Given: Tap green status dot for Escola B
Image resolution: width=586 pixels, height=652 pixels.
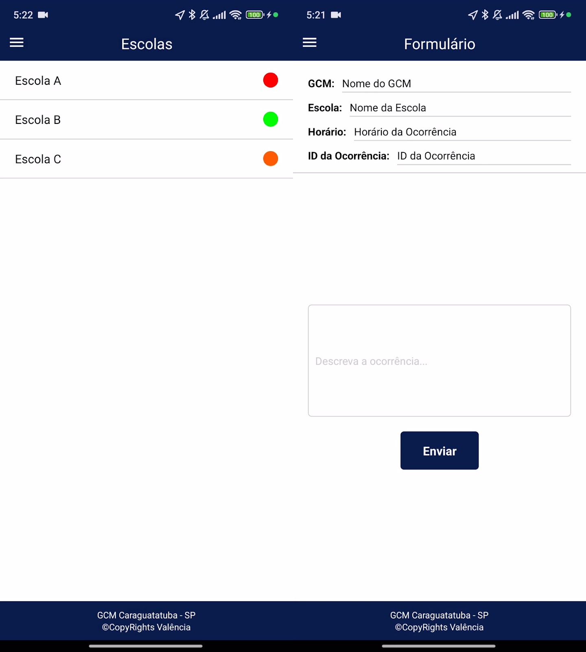Looking at the screenshot, I should point(271,119).
